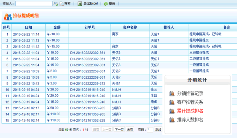Click the Excel export icon
This screenshot has width=237, height=138.
pyautogui.click(x=80, y=3)
